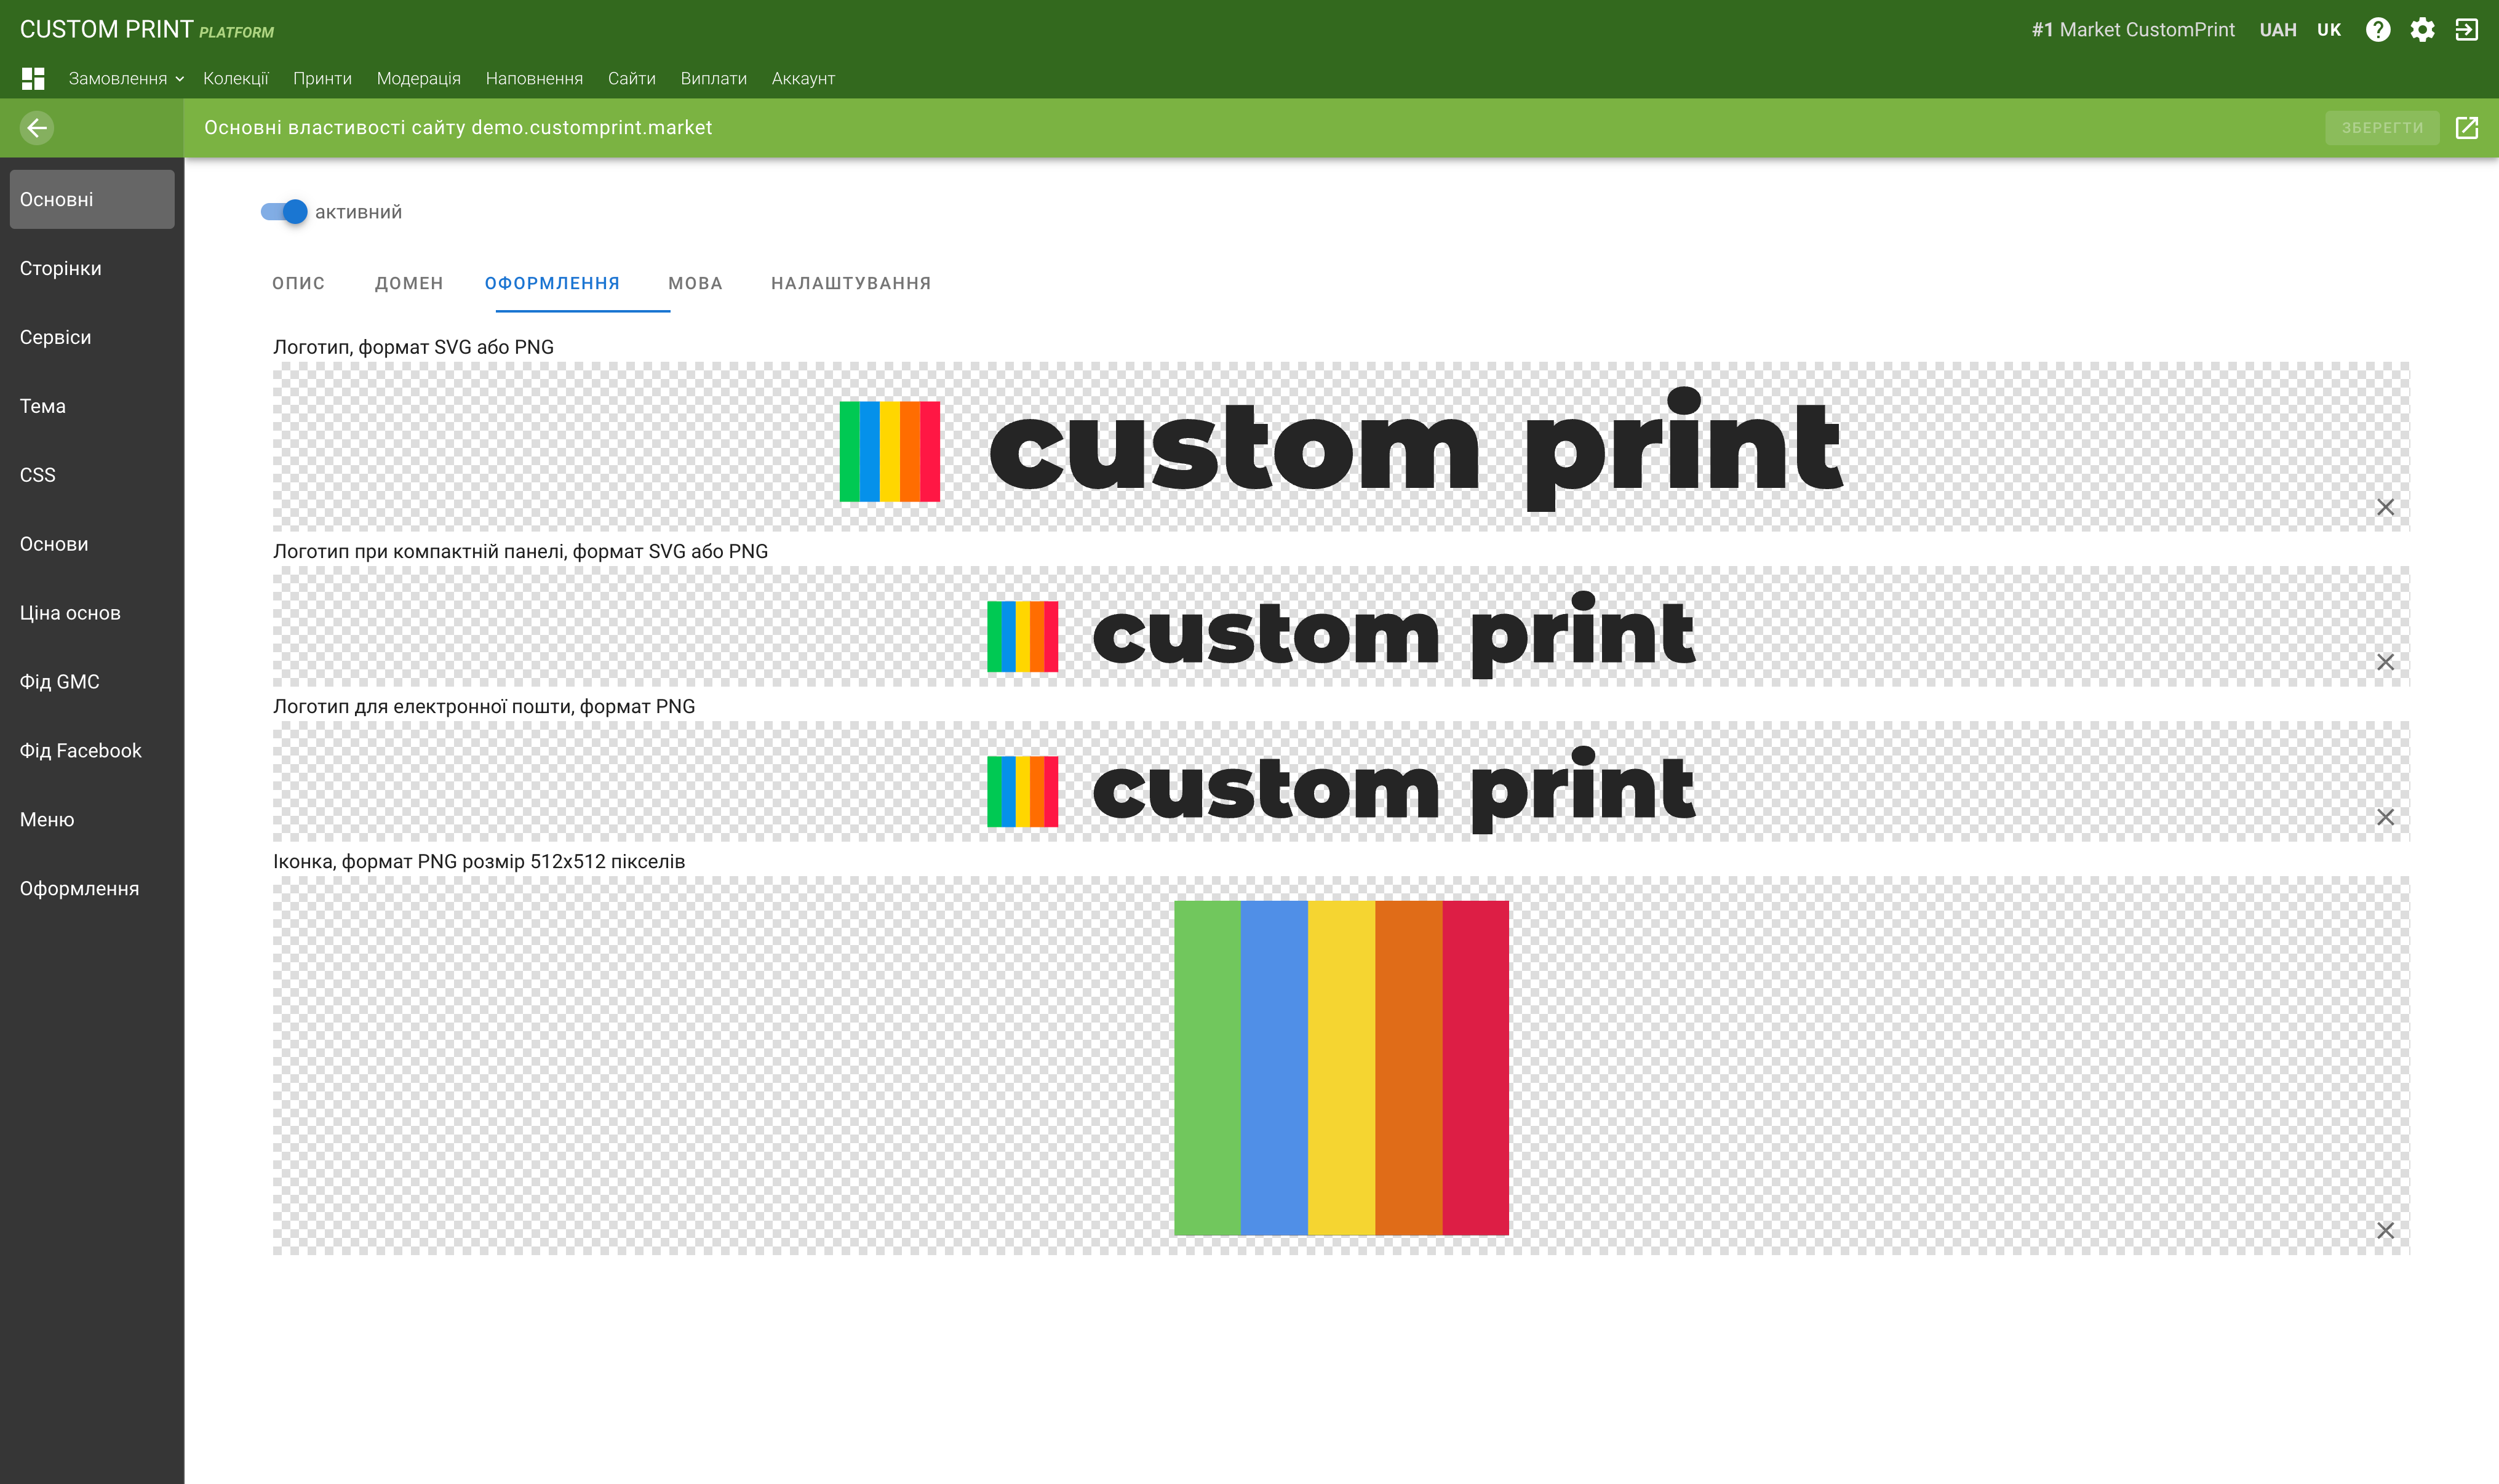Open the dashboard grid icon

click(x=33, y=78)
